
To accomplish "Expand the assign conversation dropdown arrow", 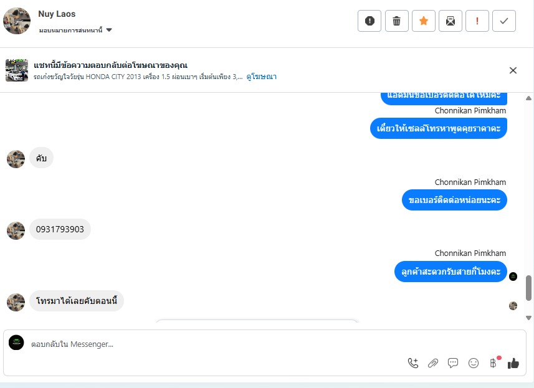I will (109, 30).
